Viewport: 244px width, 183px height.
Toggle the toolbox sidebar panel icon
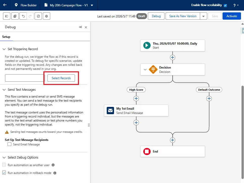point(7,16)
